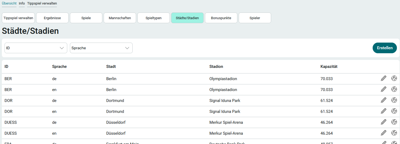Viewport: 400px width, 144px height.
Task: Open translation globe for DUESS en row
Action: point(394,133)
